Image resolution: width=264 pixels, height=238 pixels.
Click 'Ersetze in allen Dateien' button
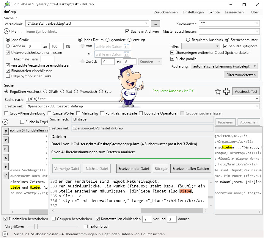click(191, 169)
